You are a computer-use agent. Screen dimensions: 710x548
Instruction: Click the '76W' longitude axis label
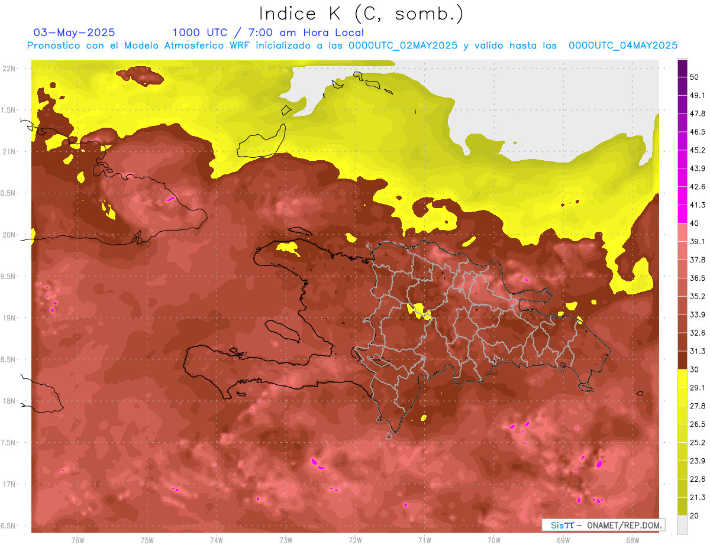[x=78, y=540]
